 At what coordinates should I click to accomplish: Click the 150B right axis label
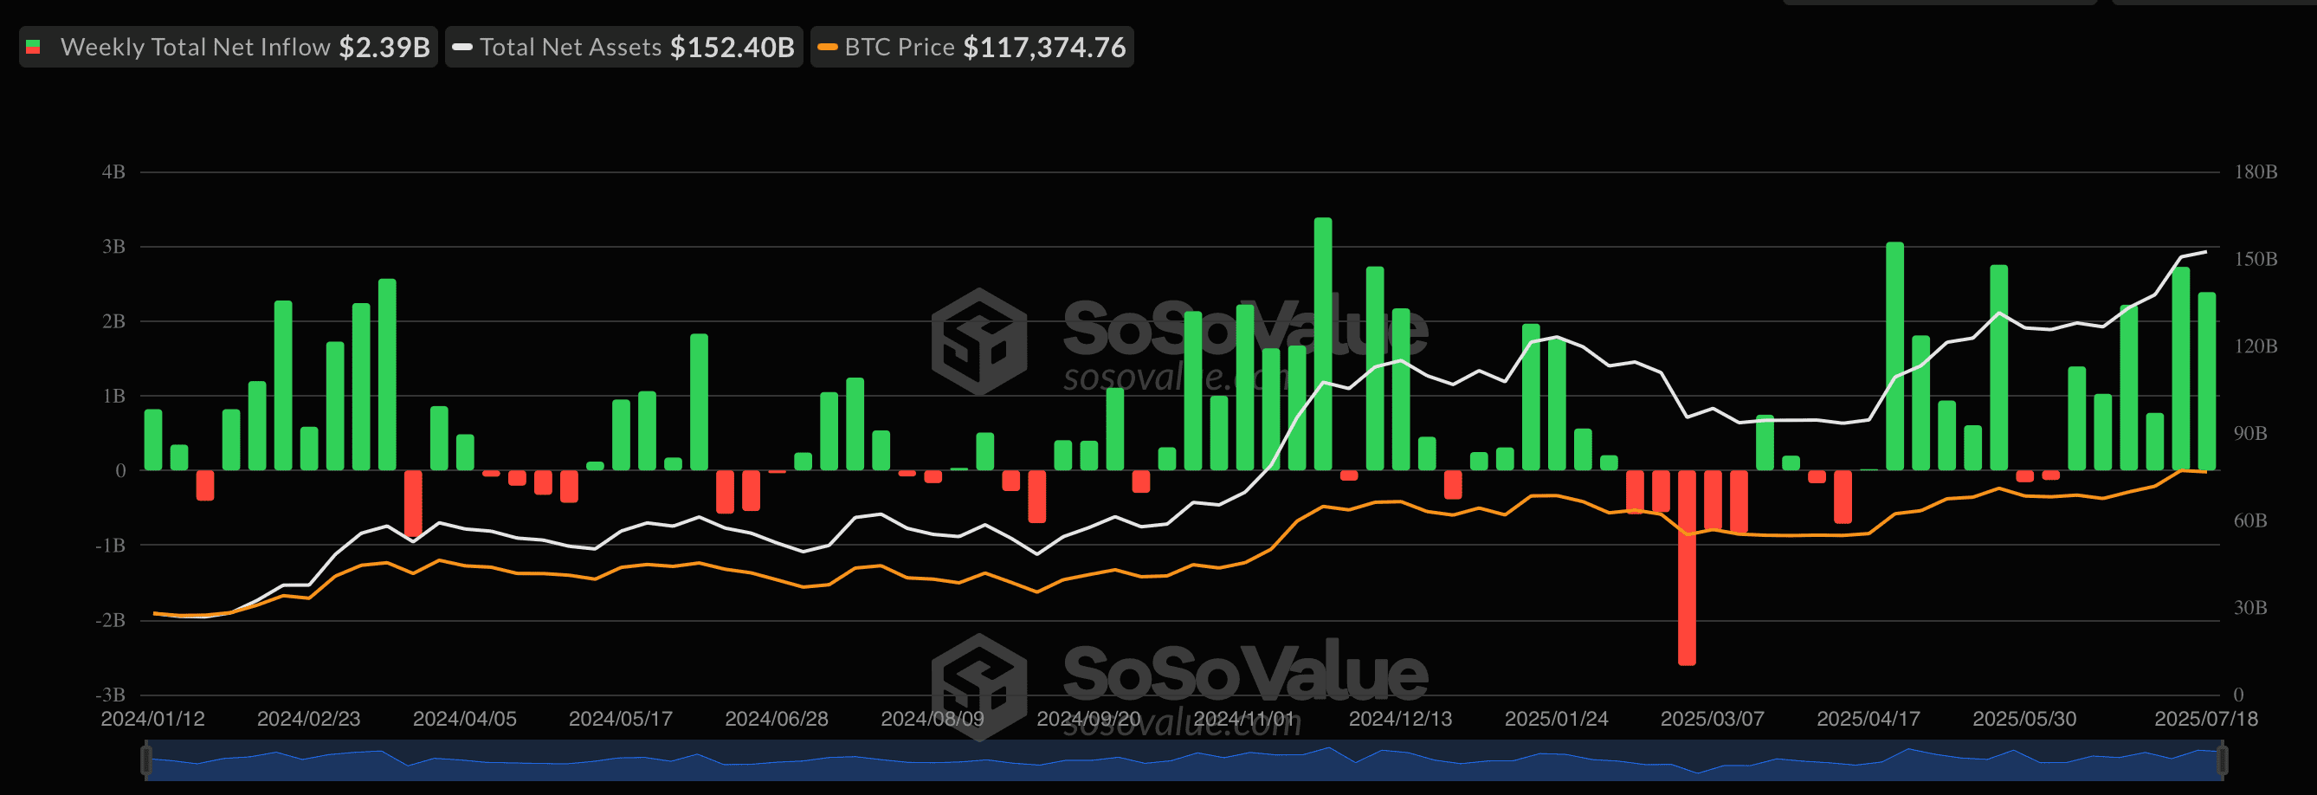point(2256,259)
